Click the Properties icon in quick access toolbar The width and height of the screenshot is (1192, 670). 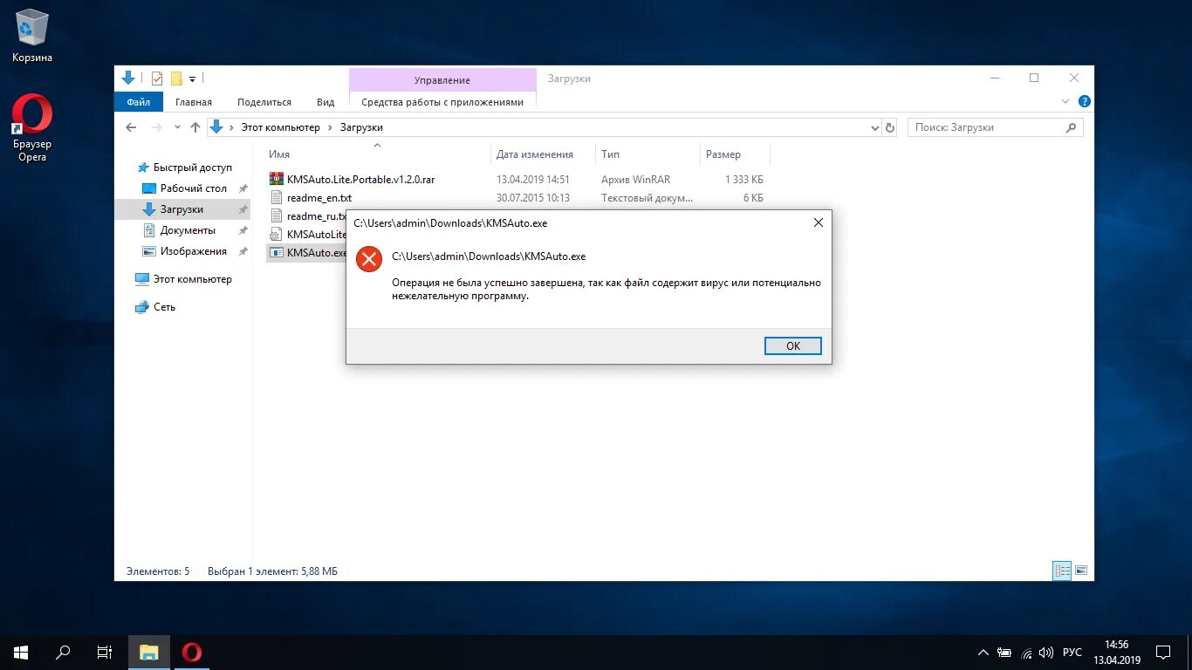click(x=157, y=79)
